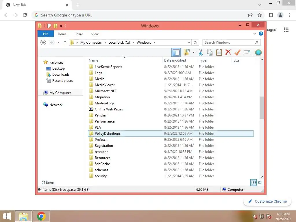Switch to details view button

[254, 183]
